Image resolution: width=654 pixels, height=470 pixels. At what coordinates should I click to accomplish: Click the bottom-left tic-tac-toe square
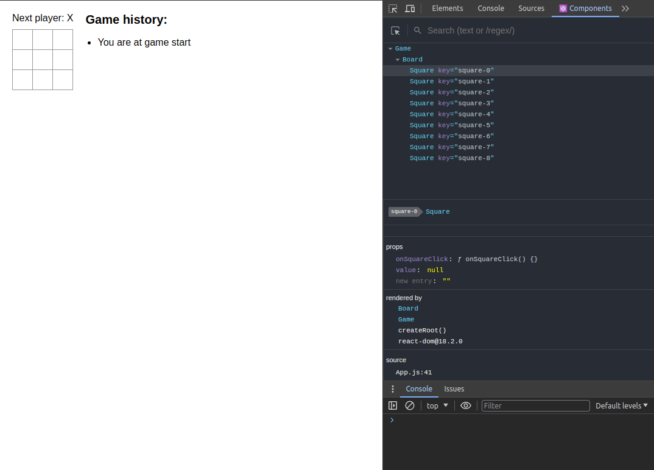pyautogui.click(x=23, y=80)
